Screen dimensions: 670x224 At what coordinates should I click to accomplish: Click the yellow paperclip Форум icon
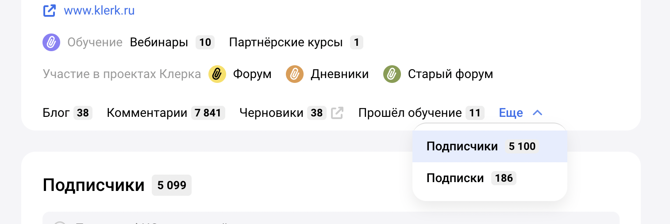click(217, 74)
